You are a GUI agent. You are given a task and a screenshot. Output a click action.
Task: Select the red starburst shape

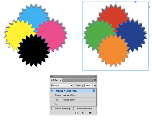click(x=113, y=16)
